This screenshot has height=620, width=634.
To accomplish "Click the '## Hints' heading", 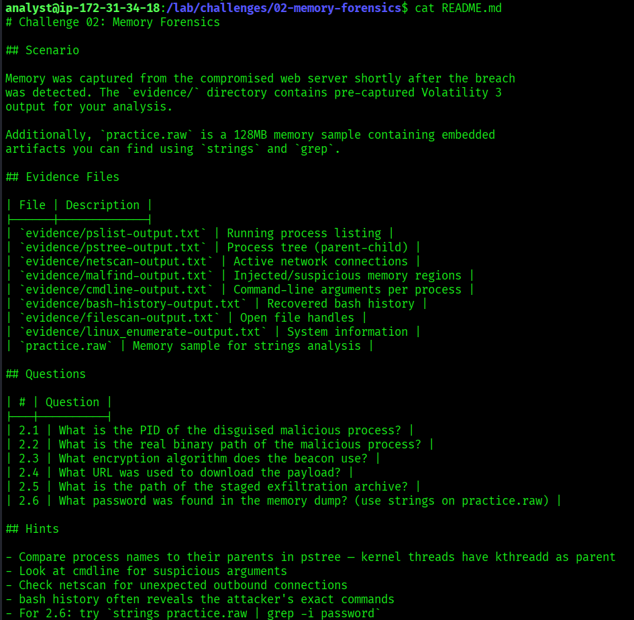I will point(32,529).
